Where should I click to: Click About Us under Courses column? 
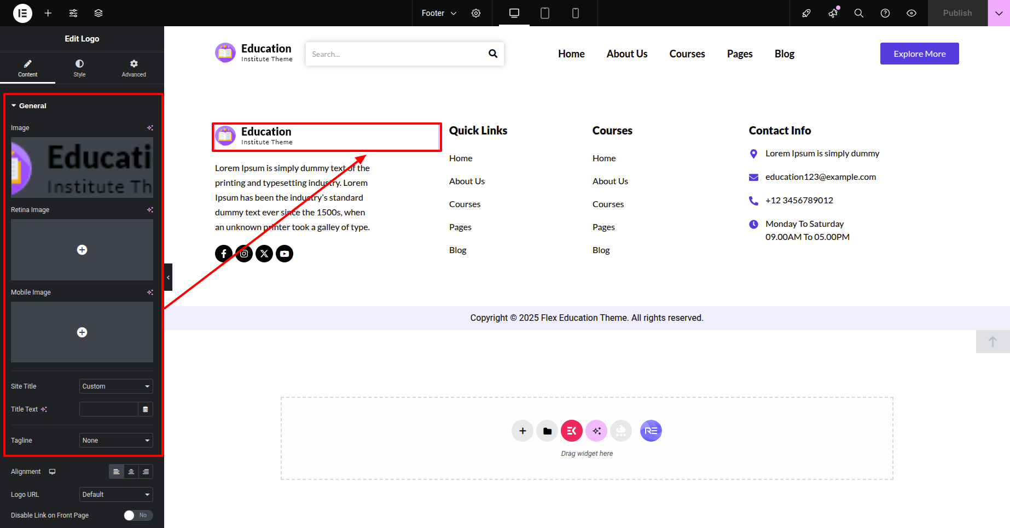tap(610, 181)
